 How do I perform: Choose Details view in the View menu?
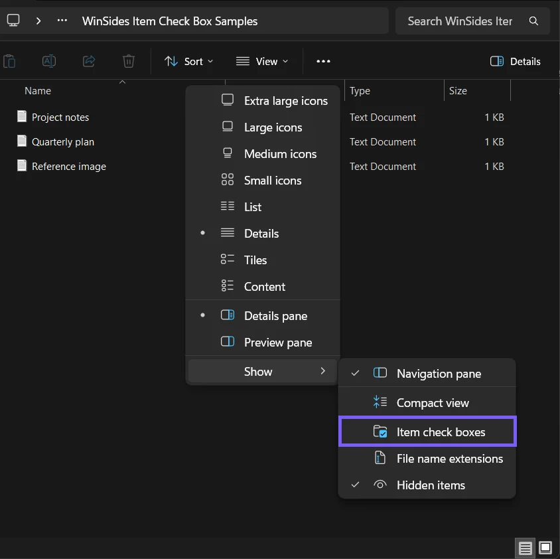[x=263, y=234]
